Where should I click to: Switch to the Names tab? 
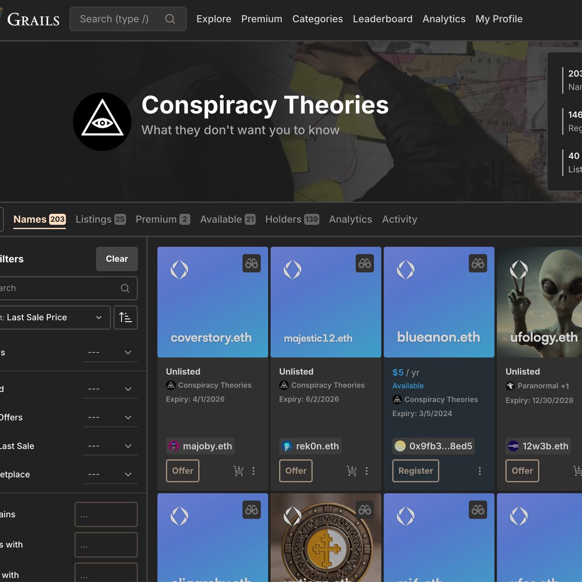(39, 219)
